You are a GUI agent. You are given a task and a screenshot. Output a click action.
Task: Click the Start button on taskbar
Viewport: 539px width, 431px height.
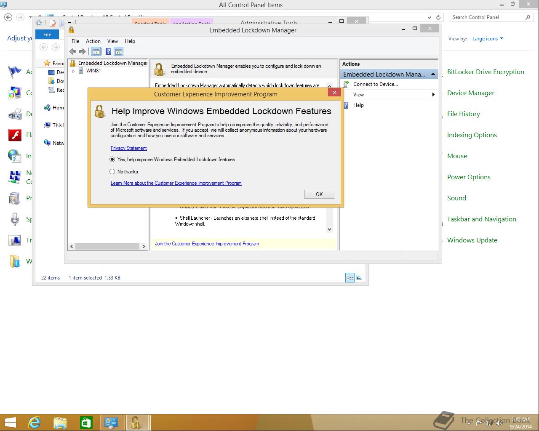pyautogui.click(x=10, y=423)
